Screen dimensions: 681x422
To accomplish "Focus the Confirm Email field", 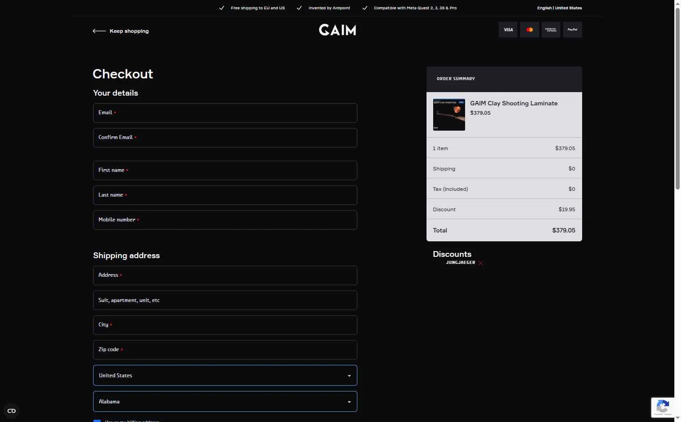I will [225, 138].
